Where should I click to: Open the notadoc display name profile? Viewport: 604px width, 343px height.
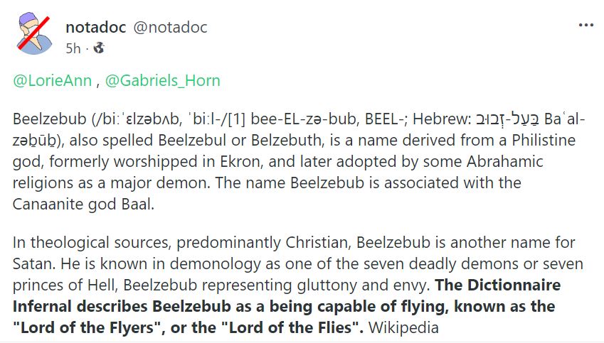pyautogui.click(x=96, y=27)
